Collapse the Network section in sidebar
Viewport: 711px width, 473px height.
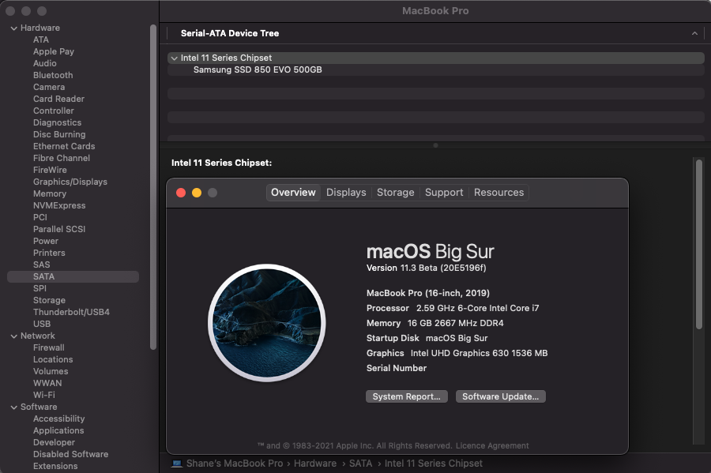tap(13, 336)
